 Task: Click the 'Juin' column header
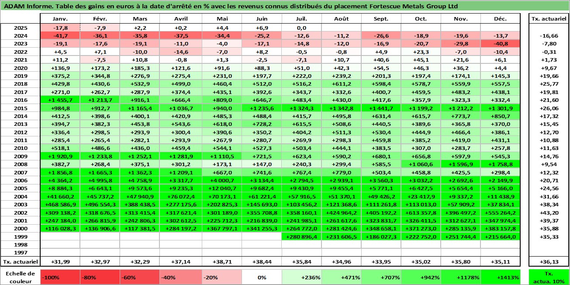262,19
